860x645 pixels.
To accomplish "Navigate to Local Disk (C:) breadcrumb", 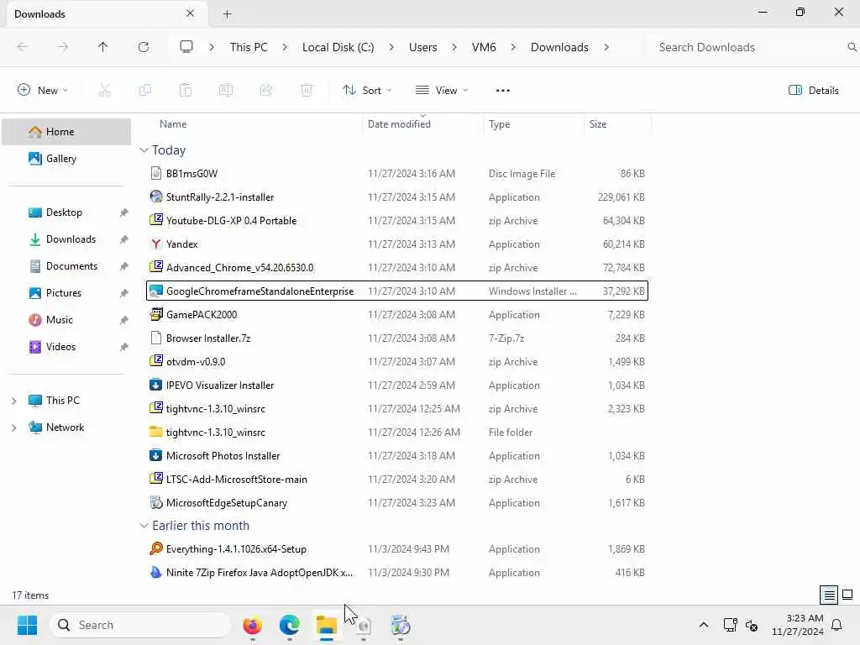I will 338,47.
